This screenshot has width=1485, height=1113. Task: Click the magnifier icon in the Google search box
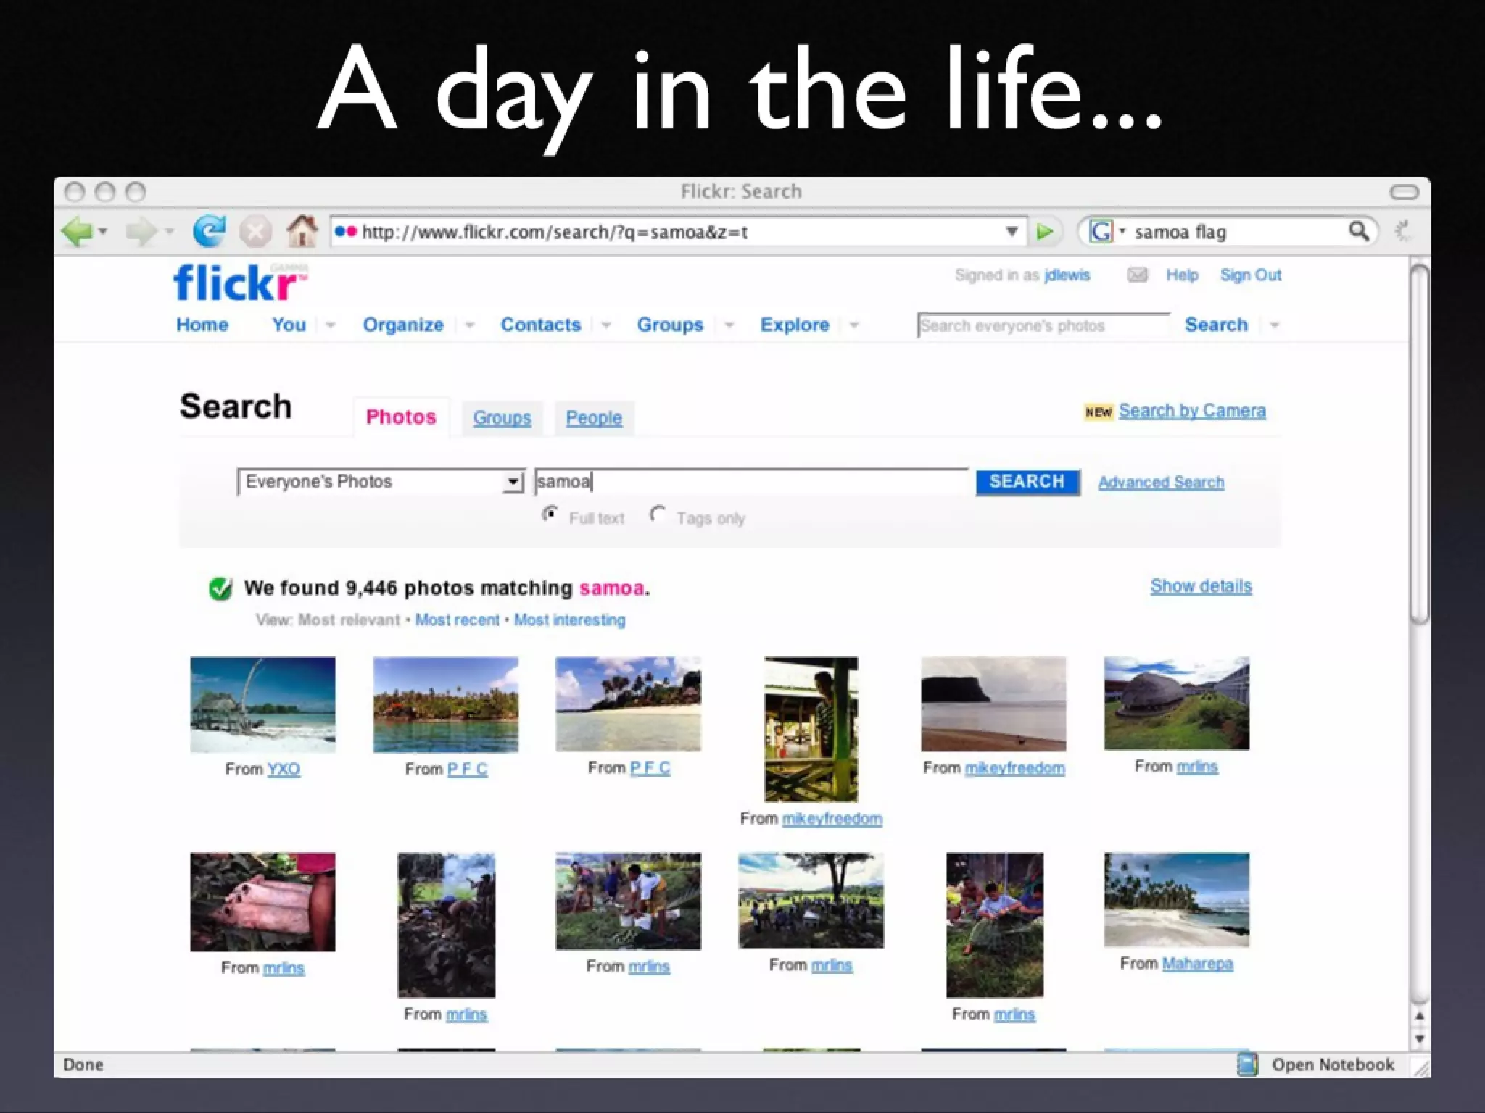(x=1358, y=232)
